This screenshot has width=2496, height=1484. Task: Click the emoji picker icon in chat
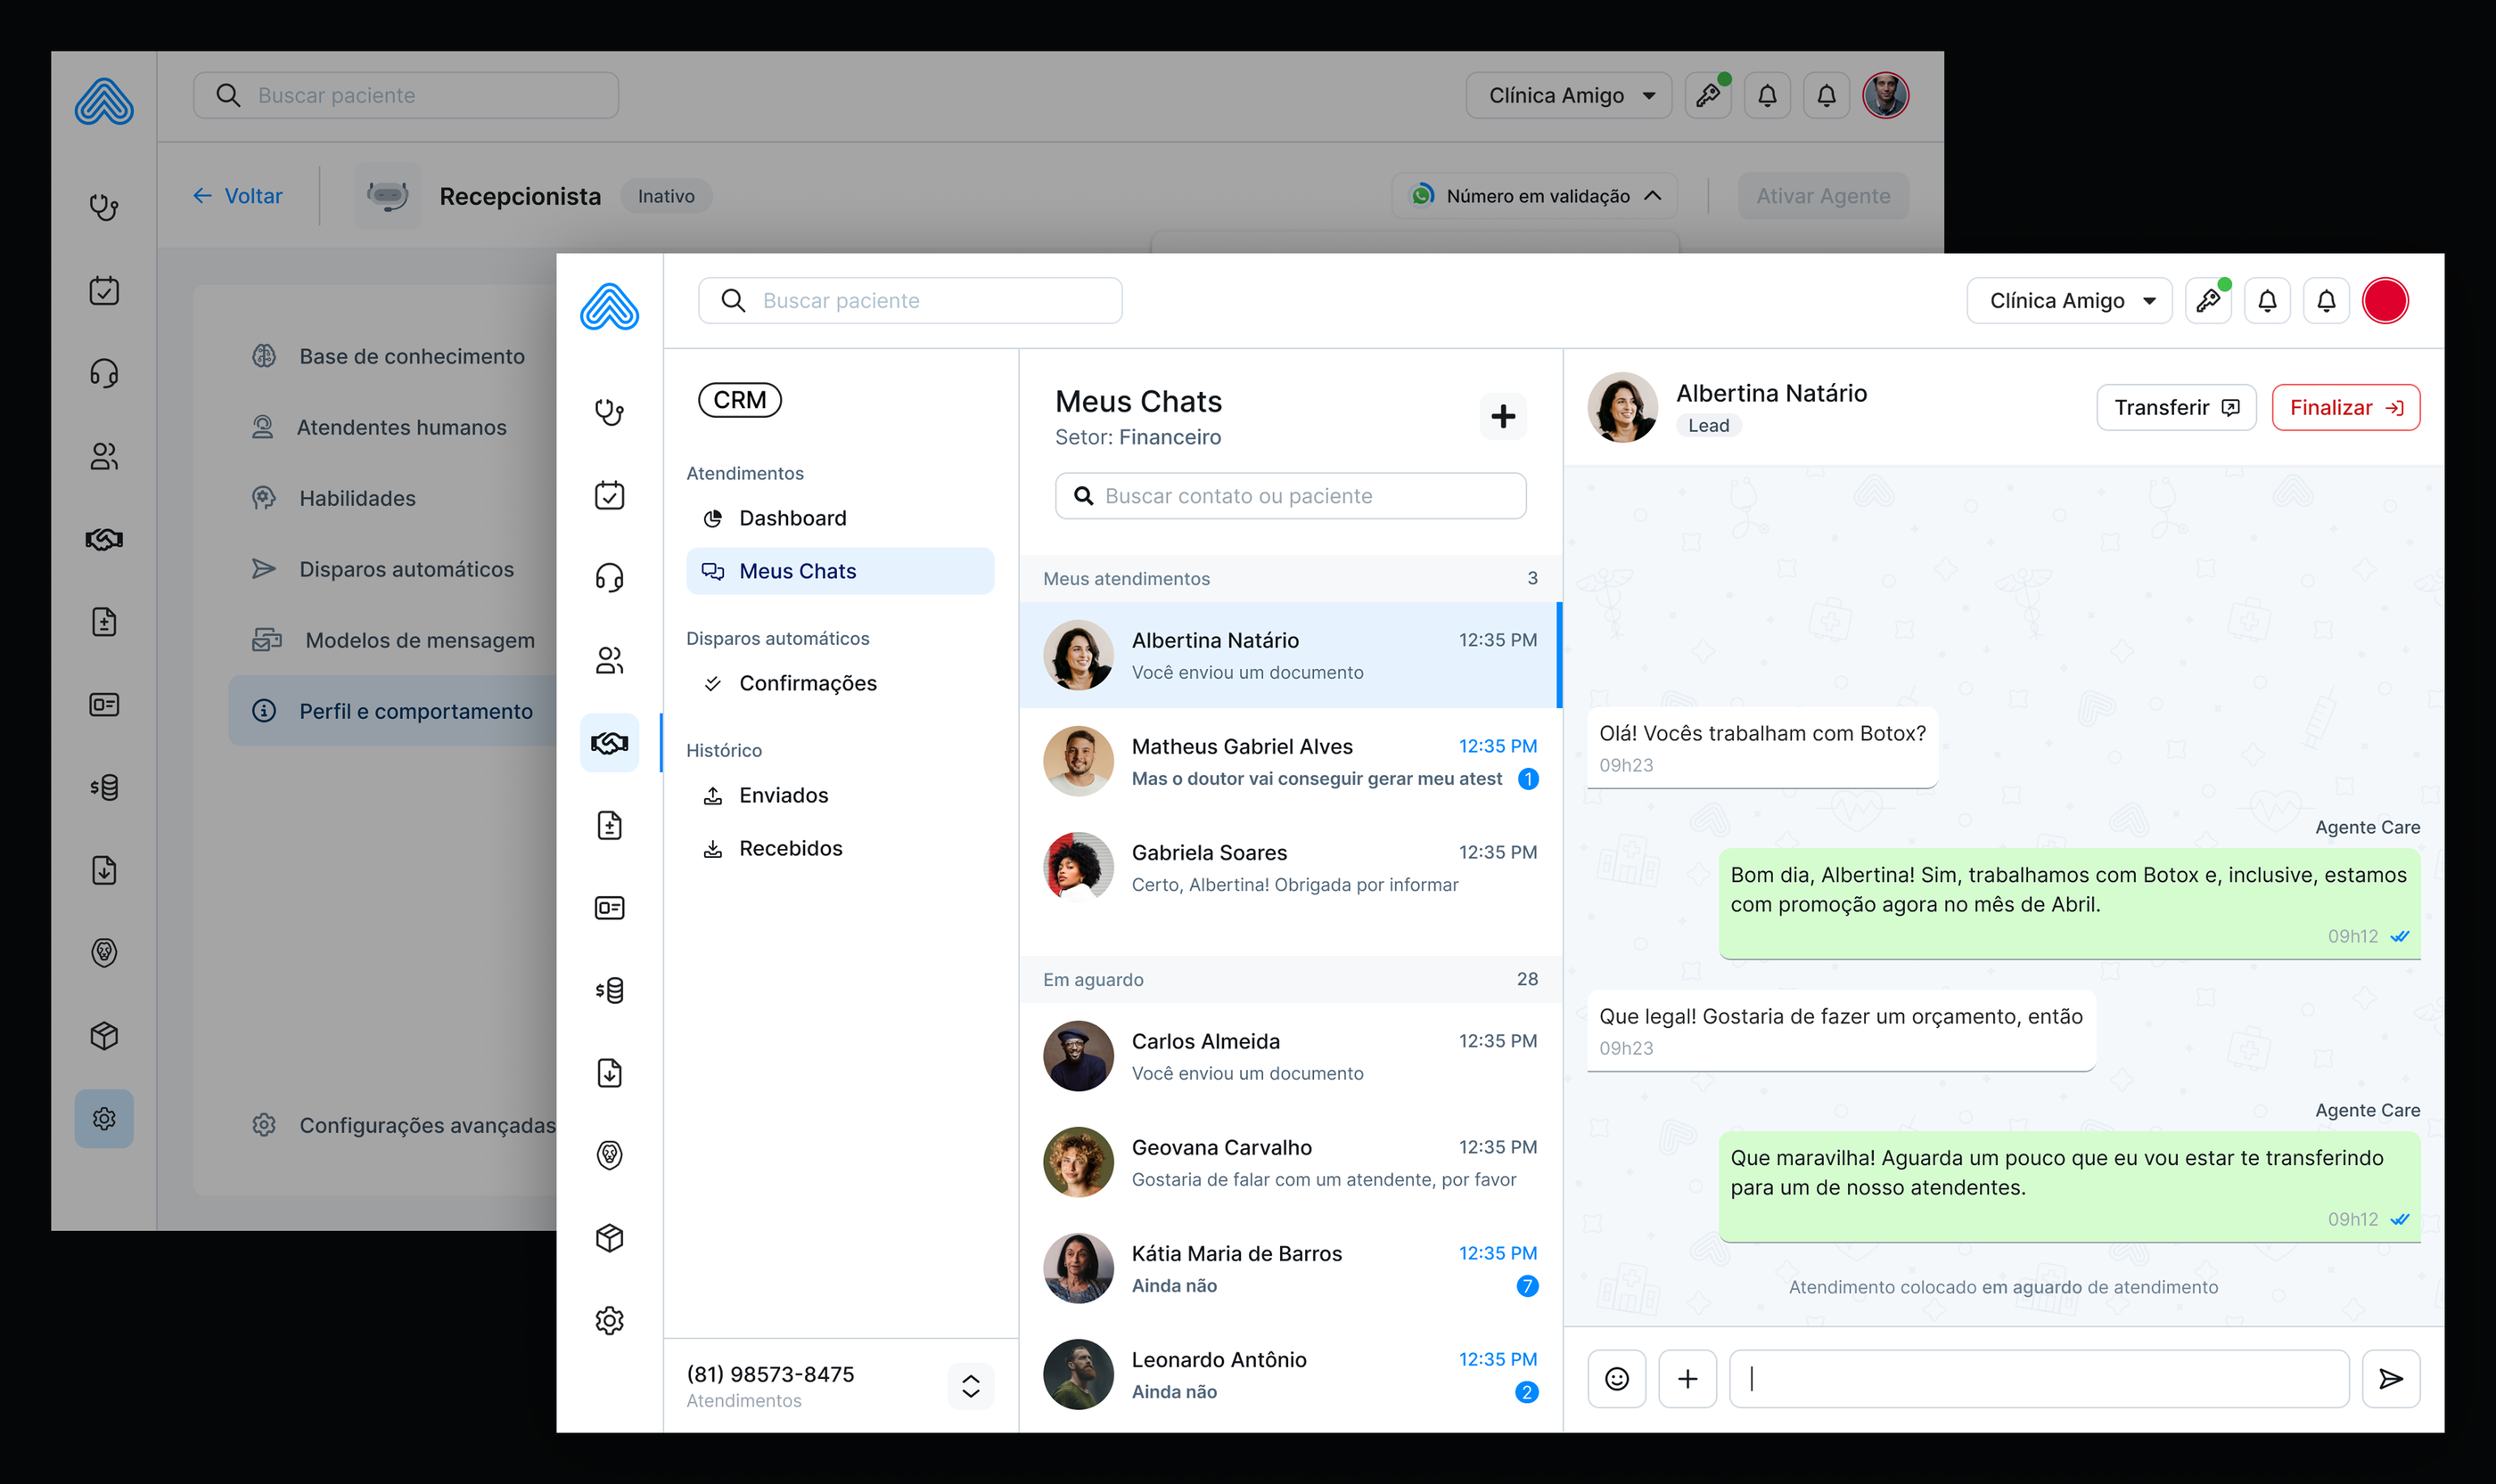coord(1616,1379)
